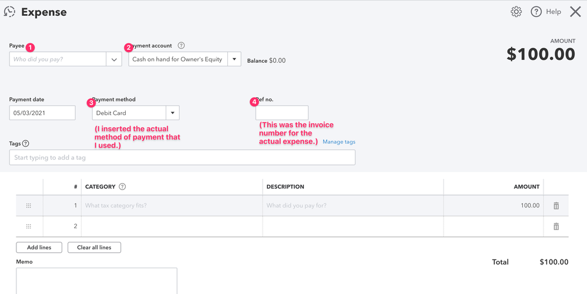
Task: Grab the drag handle on row 2
Action: pos(28,227)
